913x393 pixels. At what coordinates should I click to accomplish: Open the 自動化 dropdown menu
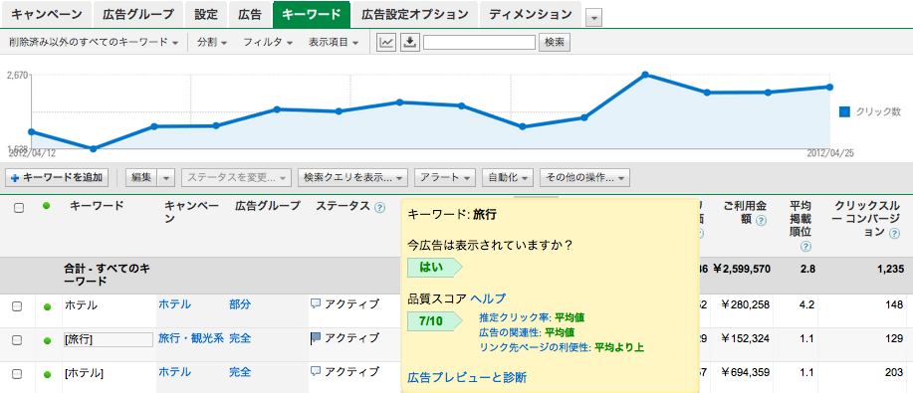click(509, 177)
